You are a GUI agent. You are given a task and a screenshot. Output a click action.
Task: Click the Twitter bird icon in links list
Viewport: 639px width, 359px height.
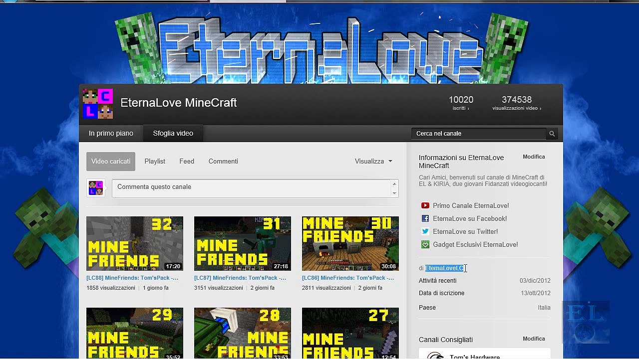(425, 231)
